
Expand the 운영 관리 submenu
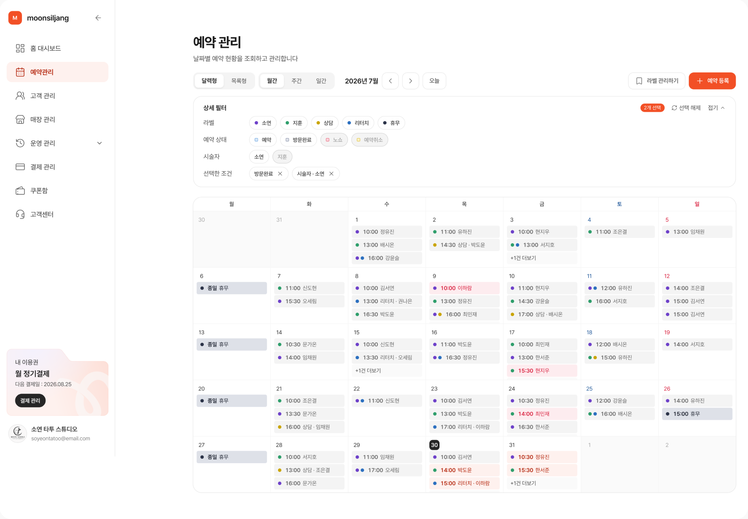(x=99, y=143)
